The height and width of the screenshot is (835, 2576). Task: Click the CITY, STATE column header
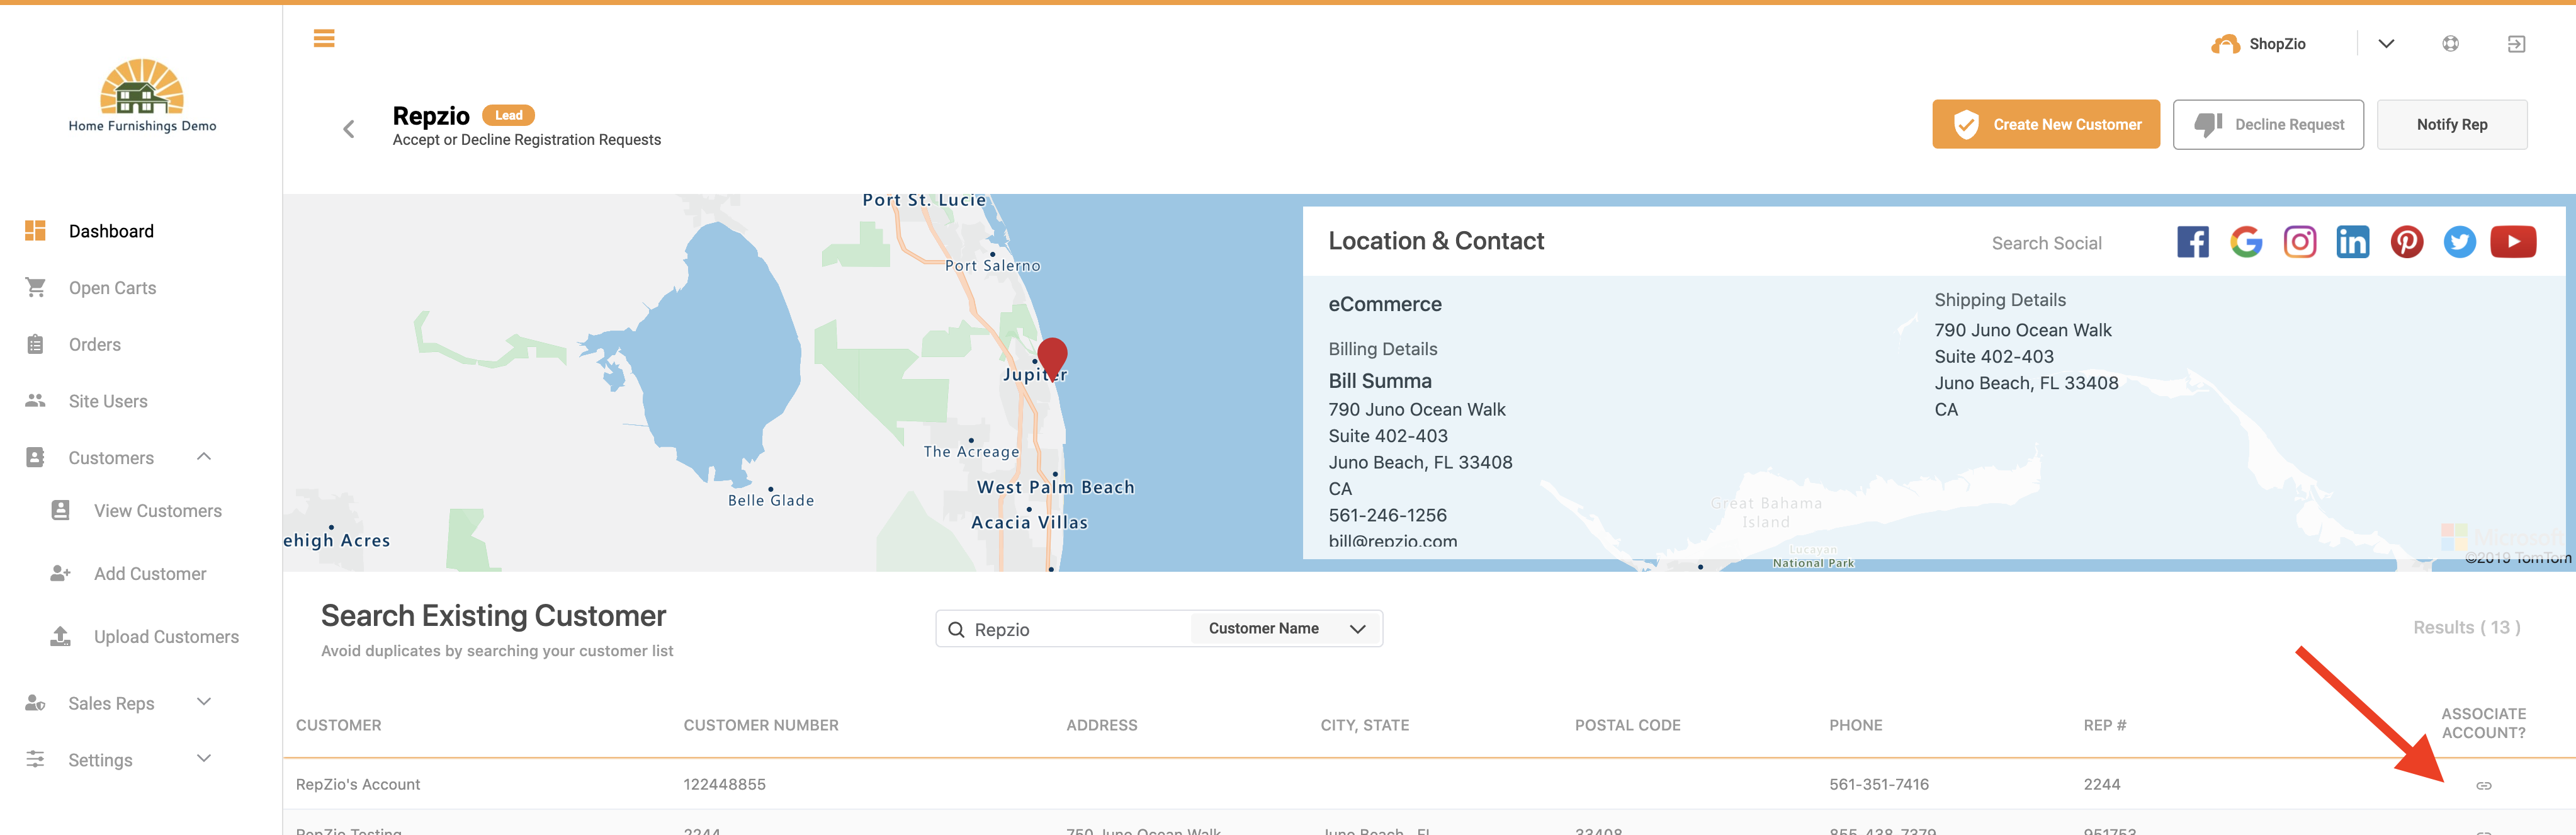click(1364, 726)
